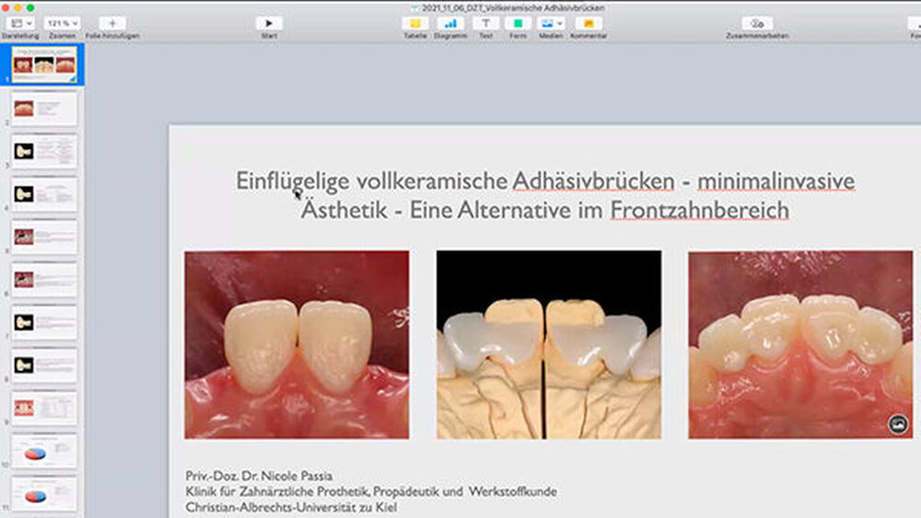921x518 pixels.
Task: Click the slide title text about Adhäsivbrücken
Action: tap(545, 195)
